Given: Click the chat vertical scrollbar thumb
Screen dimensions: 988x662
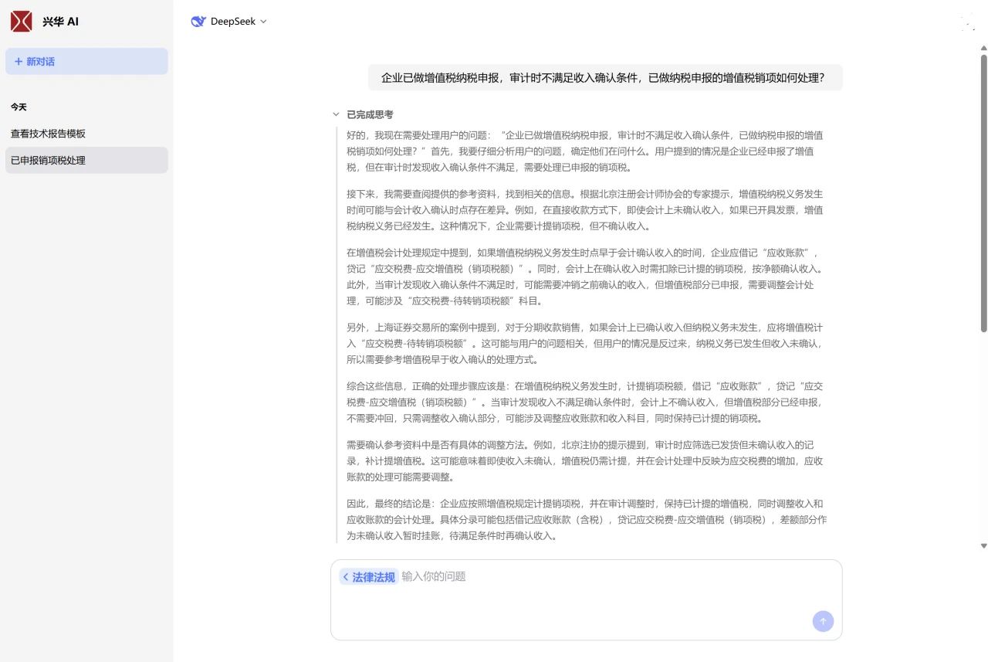Looking at the screenshot, I should tap(983, 193).
